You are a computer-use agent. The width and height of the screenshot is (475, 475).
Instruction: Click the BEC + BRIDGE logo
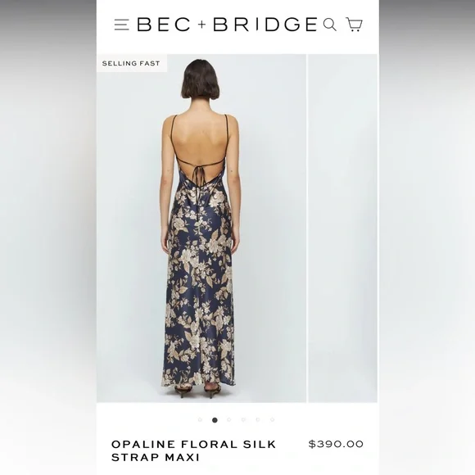click(227, 25)
